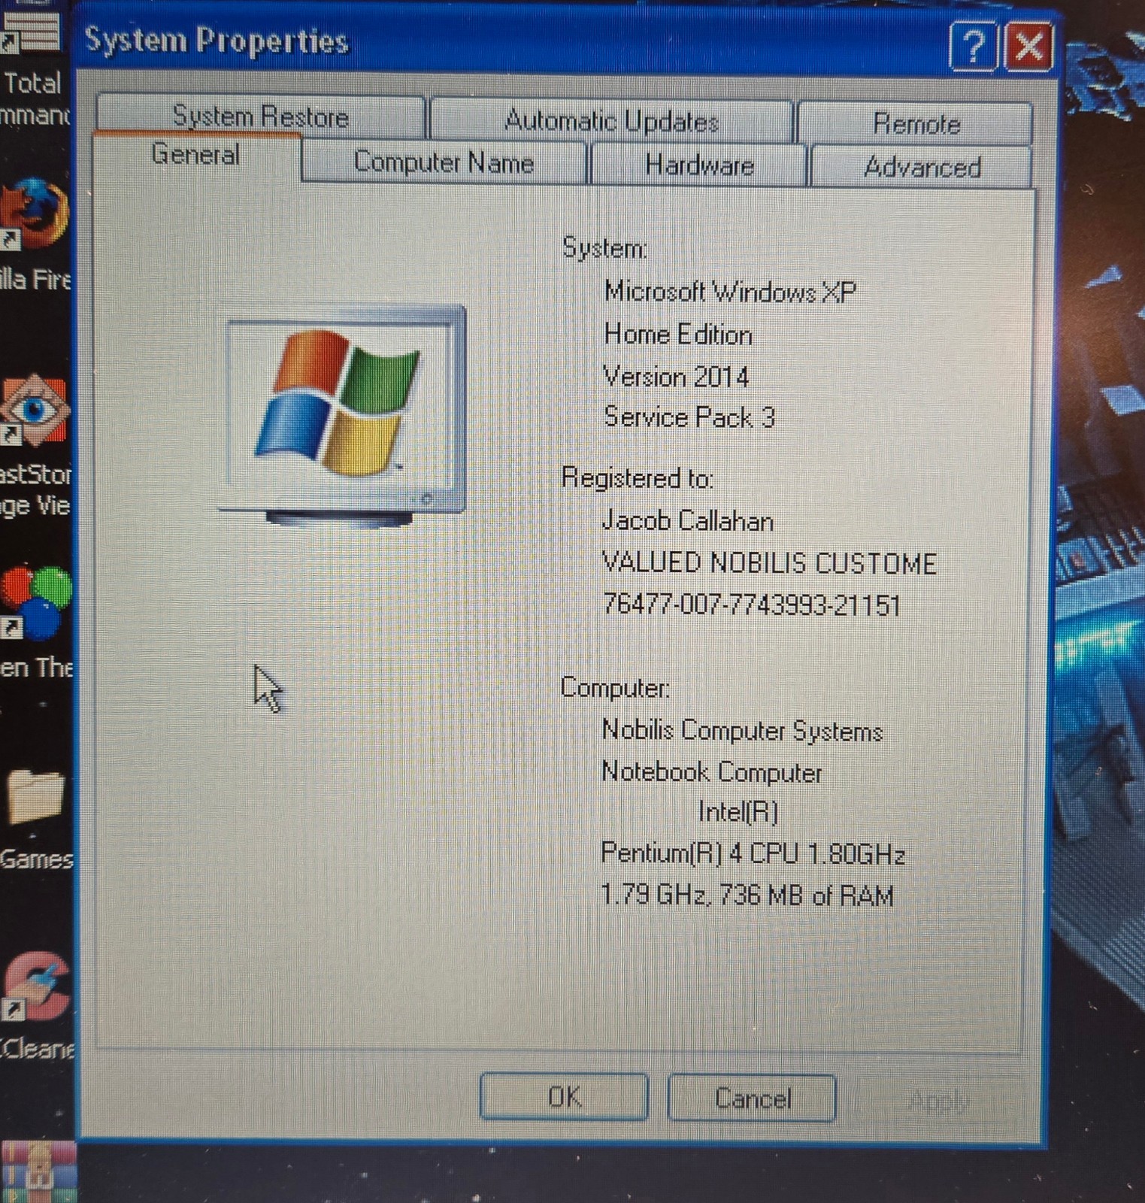Click the 'Intel(R)' text
Viewport: 1145px width, 1203px height.
point(738,812)
